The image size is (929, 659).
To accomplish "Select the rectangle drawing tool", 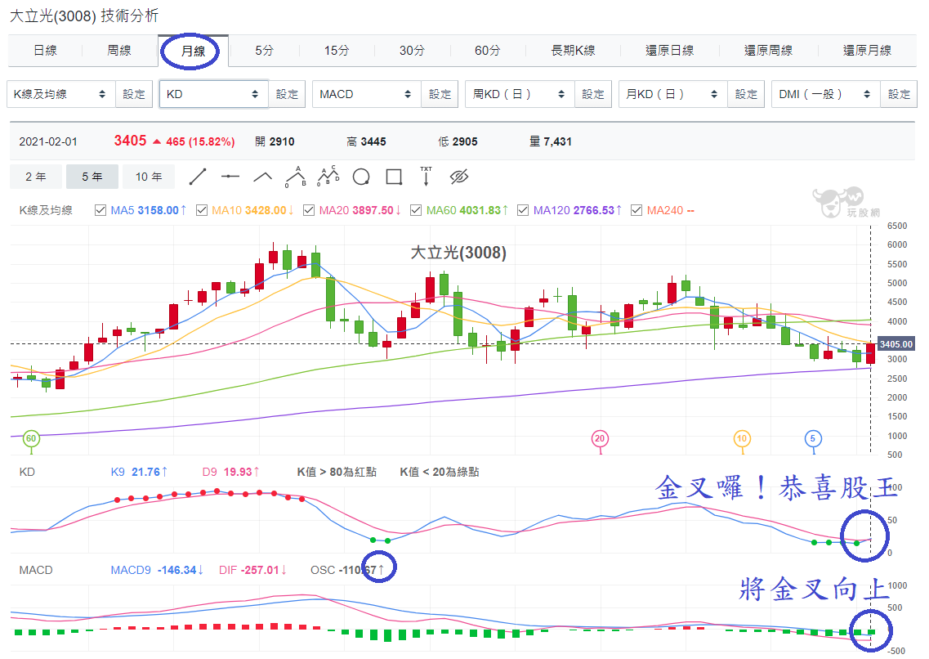I will (394, 177).
